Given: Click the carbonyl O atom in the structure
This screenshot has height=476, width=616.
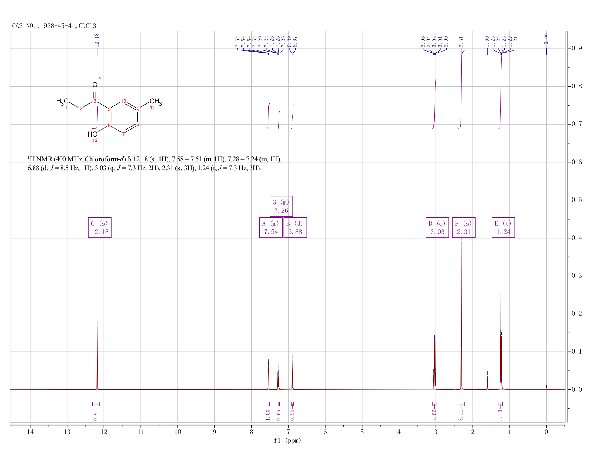Looking at the screenshot, I should point(95,85).
